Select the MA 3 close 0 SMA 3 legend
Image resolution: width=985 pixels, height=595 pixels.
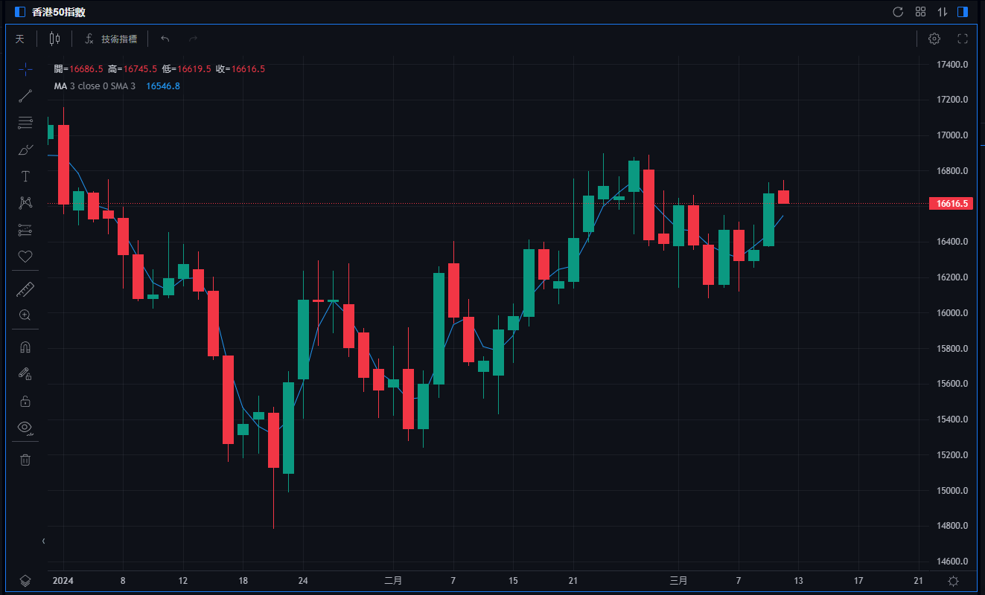coord(95,86)
